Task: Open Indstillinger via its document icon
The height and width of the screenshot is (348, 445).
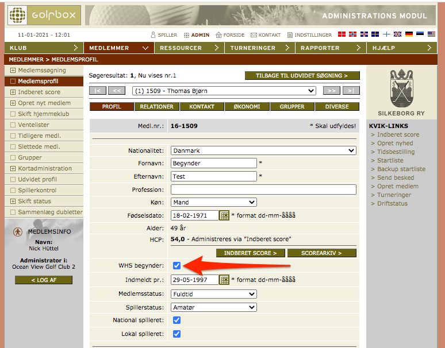Action: [290, 35]
